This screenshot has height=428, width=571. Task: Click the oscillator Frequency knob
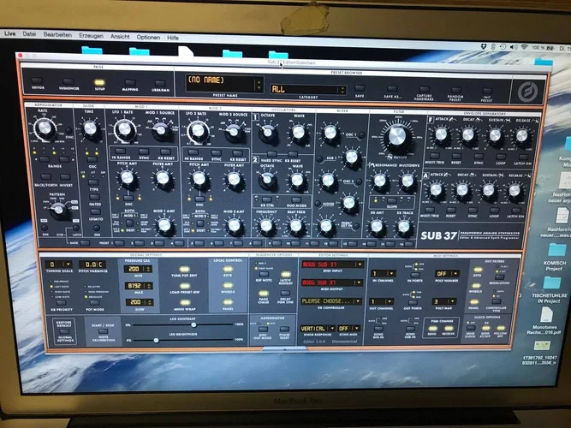266,226
